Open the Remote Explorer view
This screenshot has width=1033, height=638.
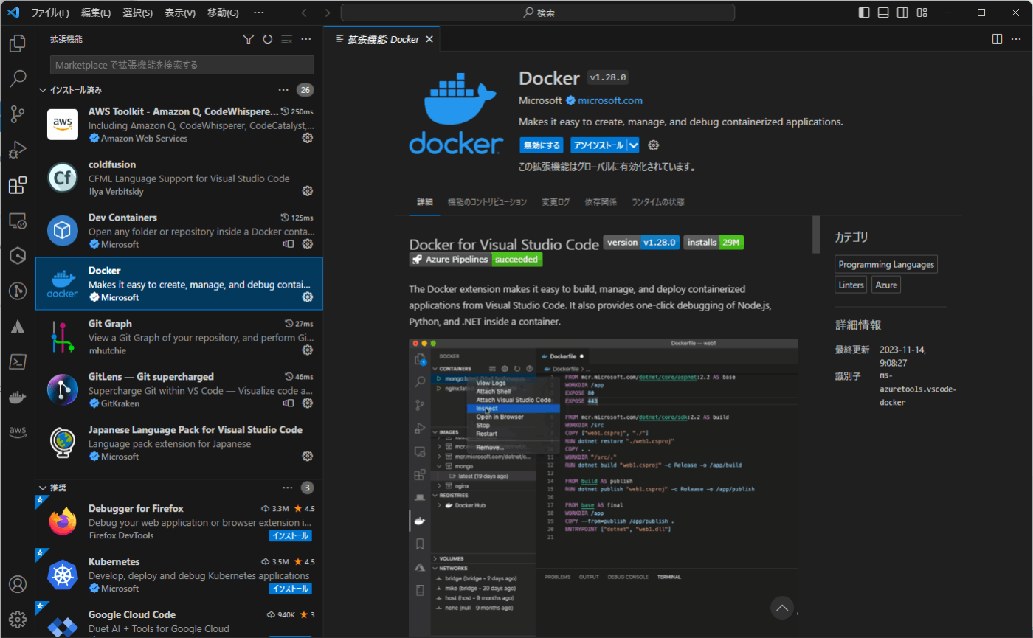point(18,221)
